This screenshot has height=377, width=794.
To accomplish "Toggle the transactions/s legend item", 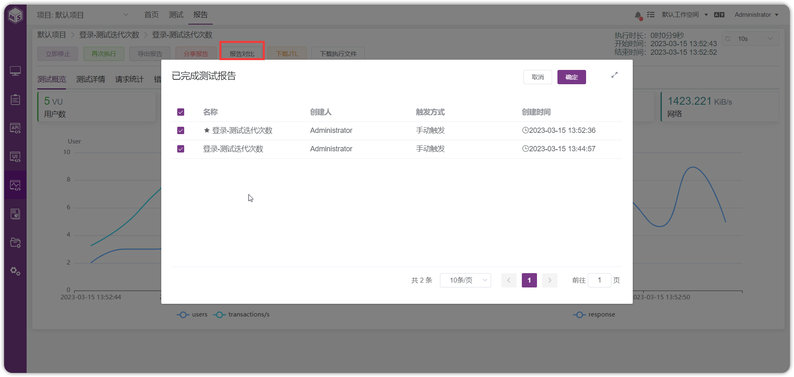I will 241,314.
